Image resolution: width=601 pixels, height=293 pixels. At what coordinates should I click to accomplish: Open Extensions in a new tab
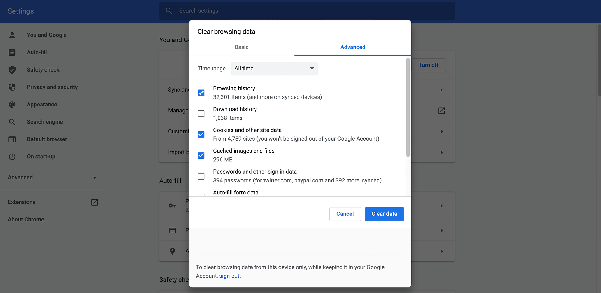94,202
